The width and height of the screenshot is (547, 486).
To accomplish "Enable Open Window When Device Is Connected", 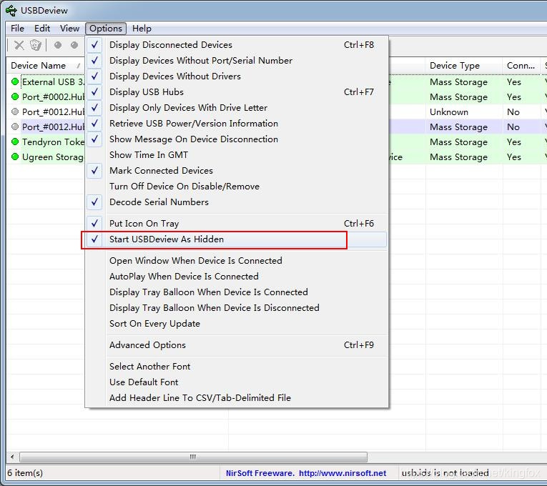I will point(237,261).
